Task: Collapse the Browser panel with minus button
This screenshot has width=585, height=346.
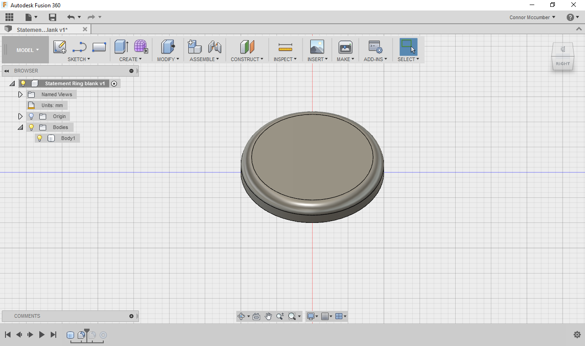Action: pos(132,71)
